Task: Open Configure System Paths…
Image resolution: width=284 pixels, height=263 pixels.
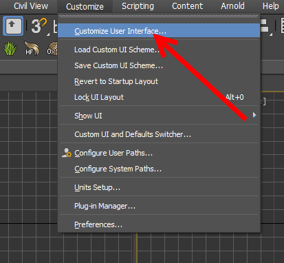Action: 159,169
